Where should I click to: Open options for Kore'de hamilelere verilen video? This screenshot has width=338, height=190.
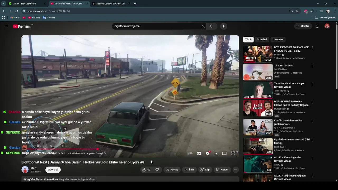point(312,121)
